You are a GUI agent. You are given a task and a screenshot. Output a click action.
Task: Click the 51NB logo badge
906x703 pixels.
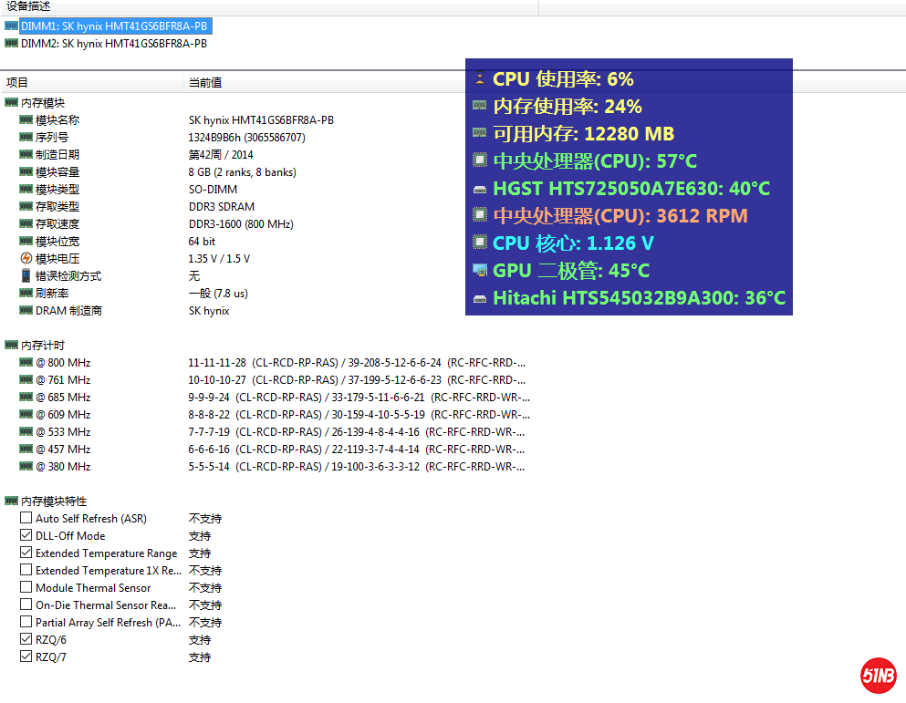coord(879,676)
